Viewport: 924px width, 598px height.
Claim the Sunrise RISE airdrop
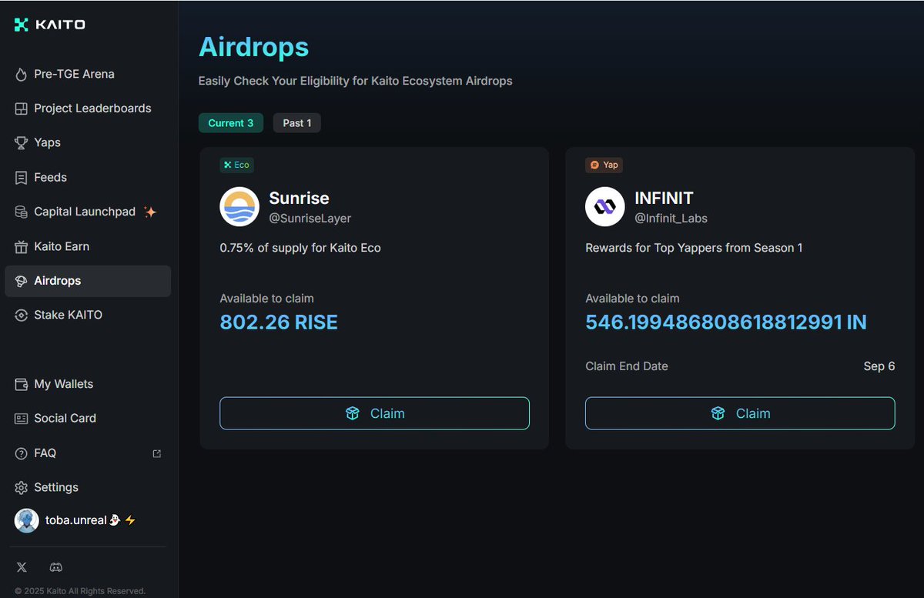pos(374,413)
